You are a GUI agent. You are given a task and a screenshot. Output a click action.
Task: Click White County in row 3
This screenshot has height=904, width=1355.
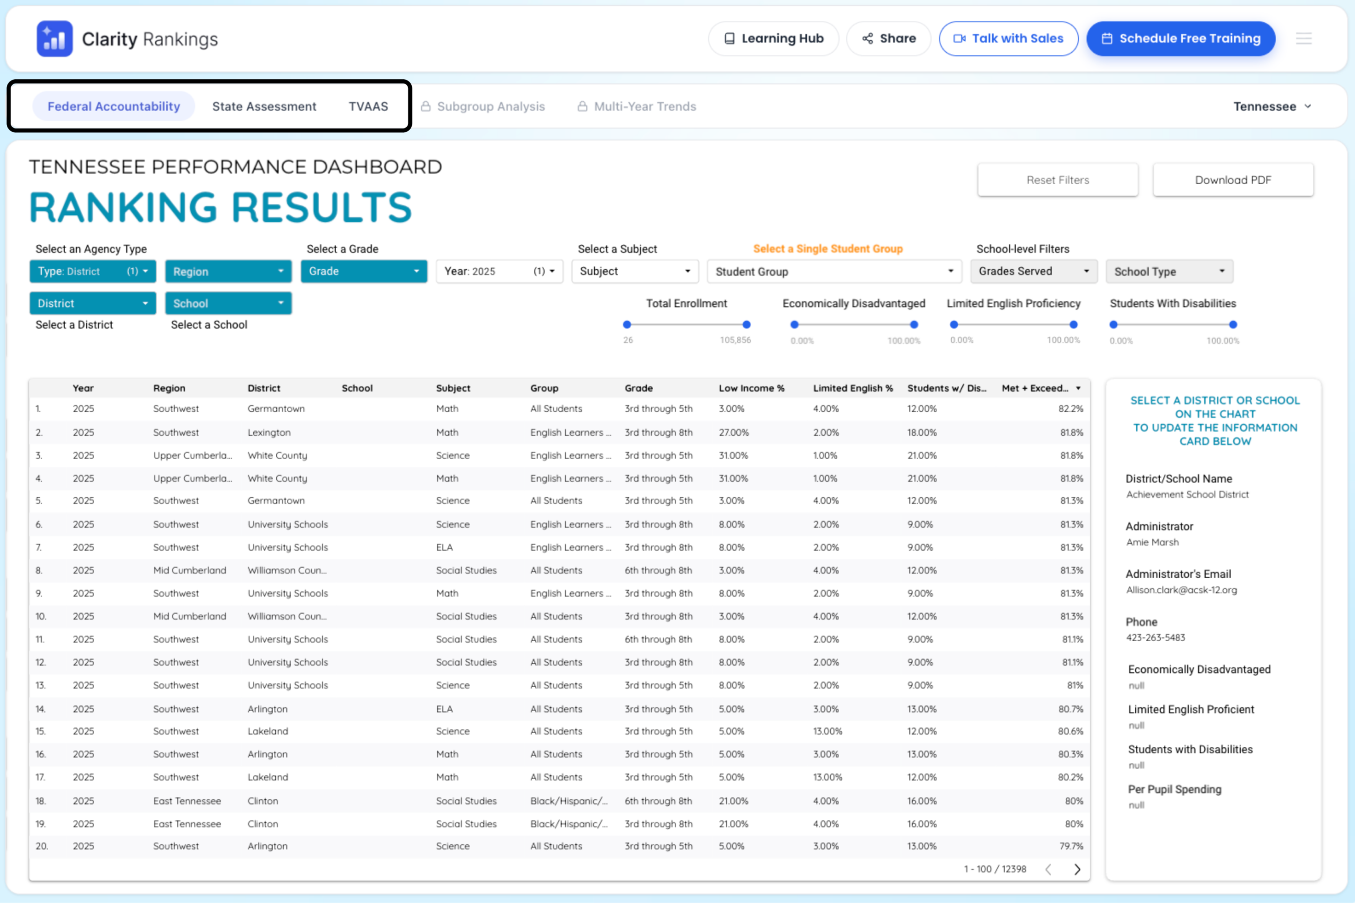click(x=277, y=455)
